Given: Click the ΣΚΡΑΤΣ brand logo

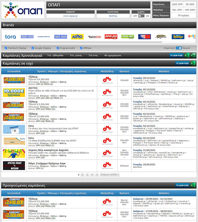Looking at the screenshot, I should point(161,37).
